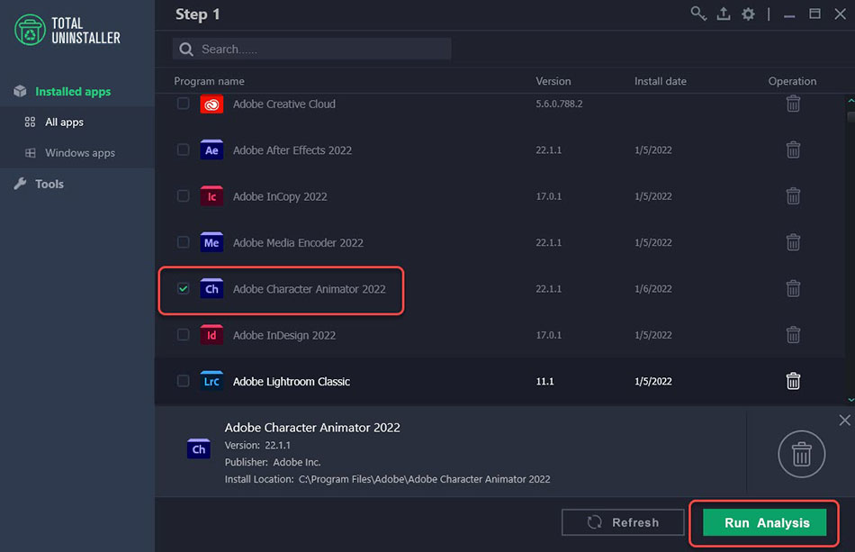The height and width of the screenshot is (552, 855).
Task: Tick the Adobe InDesign 2022 checkbox
Action: click(184, 335)
